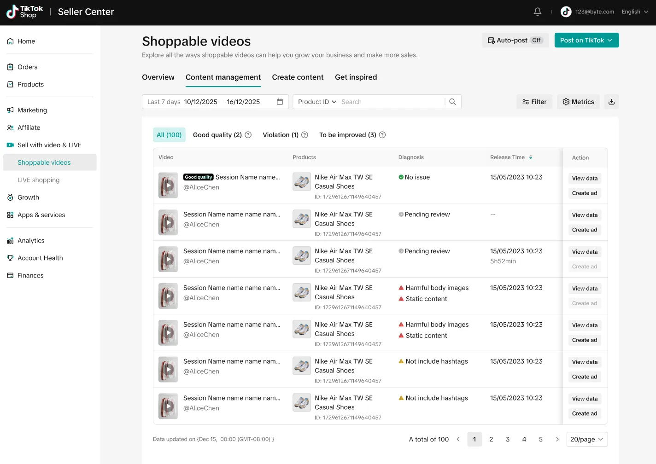
Task: Select the All (100) filter chip
Action: 169,135
